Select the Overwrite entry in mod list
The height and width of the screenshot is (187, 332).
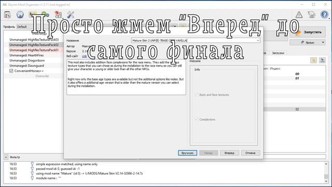click(x=42, y=76)
